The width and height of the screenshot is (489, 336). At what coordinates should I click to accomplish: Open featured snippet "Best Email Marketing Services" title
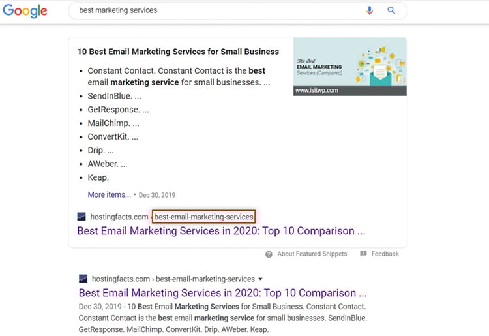click(220, 231)
